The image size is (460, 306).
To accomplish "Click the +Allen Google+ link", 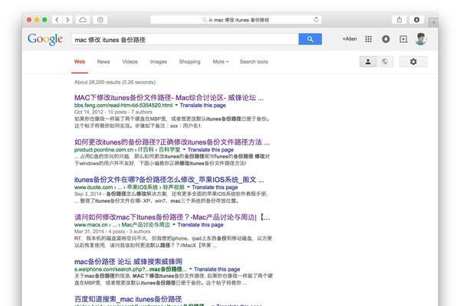I will pyautogui.click(x=350, y=39).
